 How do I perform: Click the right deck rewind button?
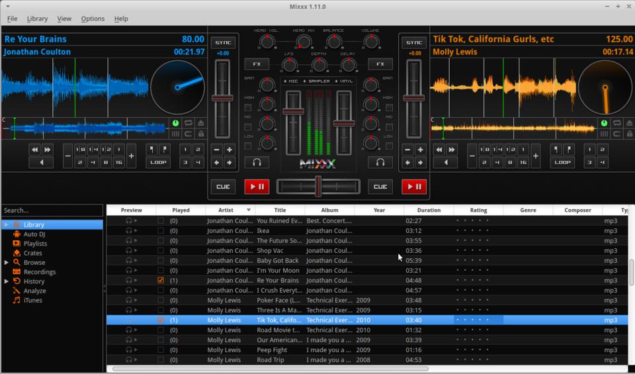439,150
